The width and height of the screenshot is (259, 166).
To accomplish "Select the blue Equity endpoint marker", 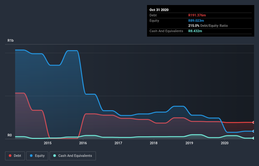I will [x=254, y=131].
